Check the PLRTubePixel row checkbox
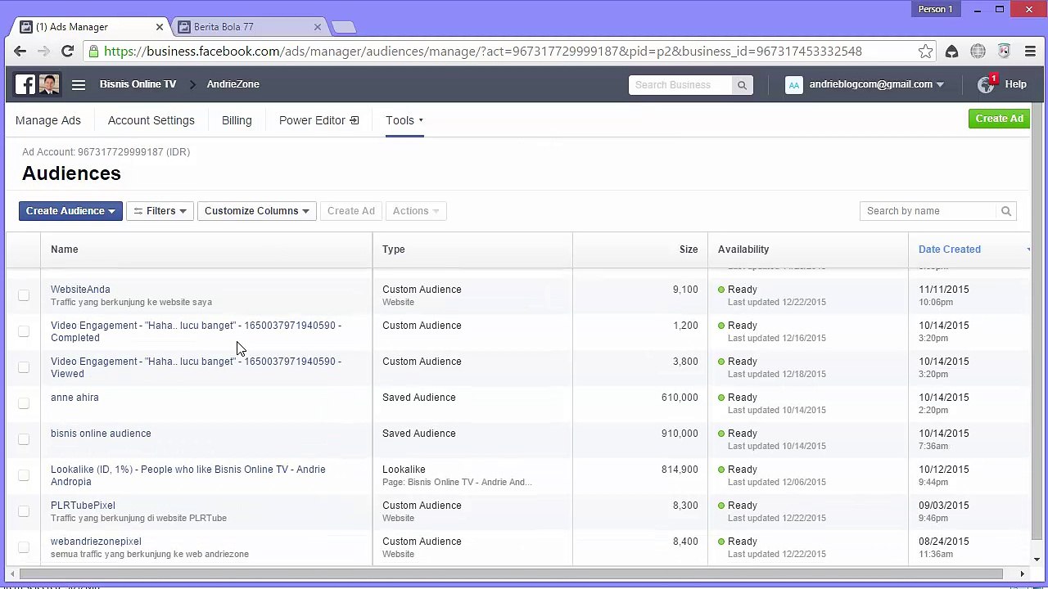 (24, 511)
